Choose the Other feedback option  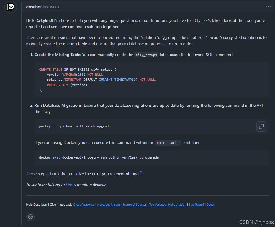[210, 205]
